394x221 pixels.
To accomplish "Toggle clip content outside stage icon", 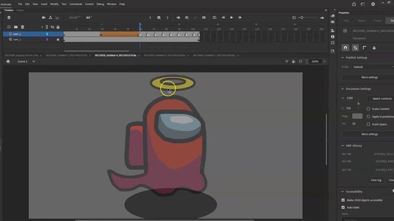I will pyautogui.click(x=300, y=61).
